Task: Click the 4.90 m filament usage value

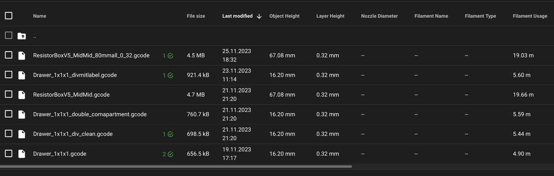Action: (522, 153)
